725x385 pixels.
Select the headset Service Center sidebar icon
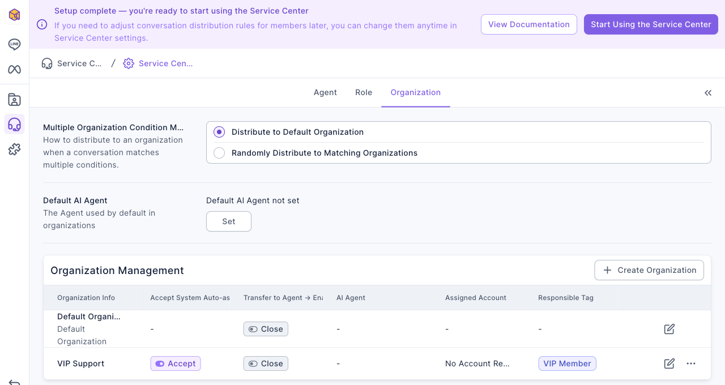tap(14, 124)
